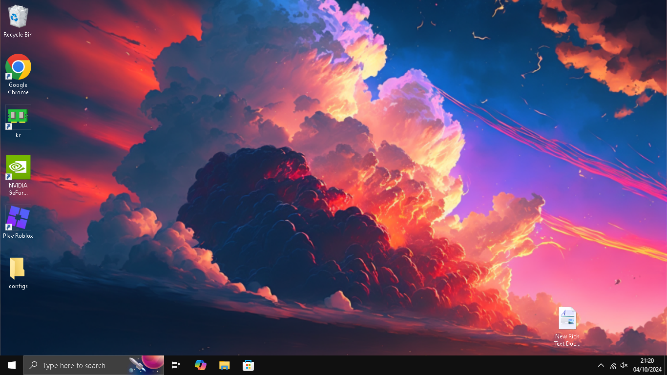This screenshot has height=375, width=667.
Task: Click the configs folder label
Action: tap(18, 286)
